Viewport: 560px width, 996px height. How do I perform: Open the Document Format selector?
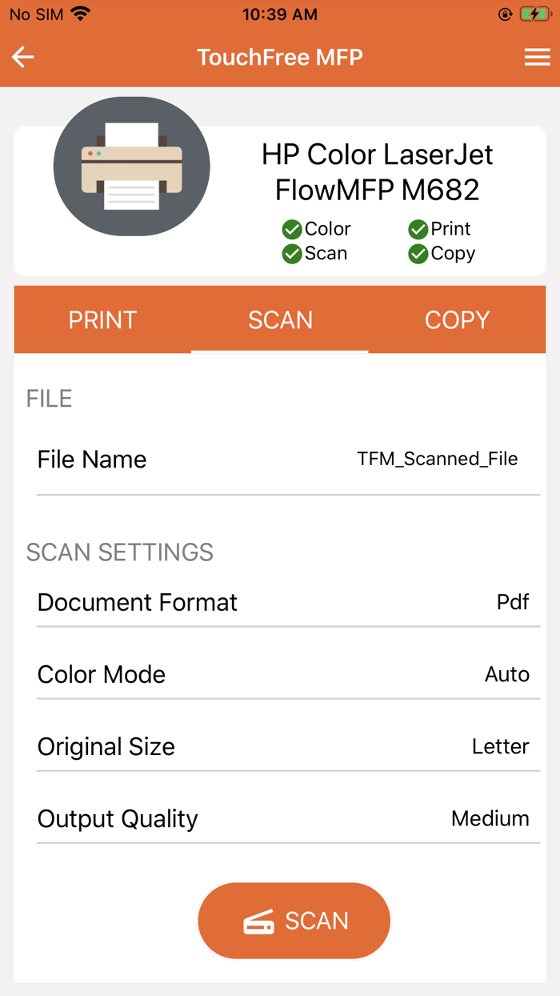pos(280,602)
